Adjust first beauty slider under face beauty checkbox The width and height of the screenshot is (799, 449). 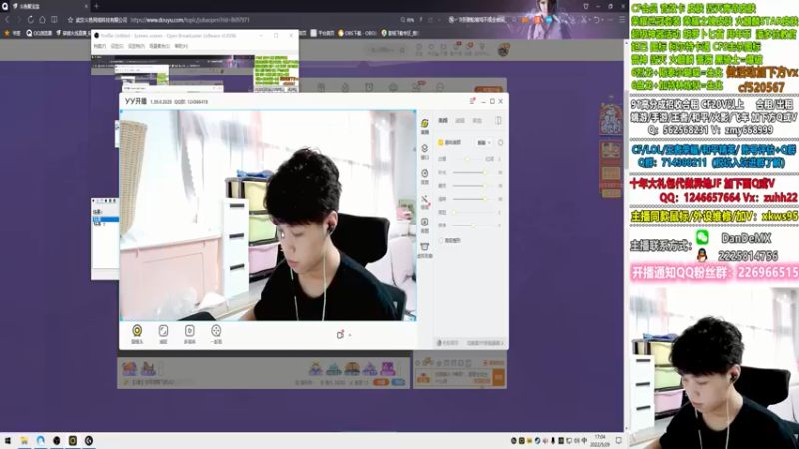click(x=468, y=159)
